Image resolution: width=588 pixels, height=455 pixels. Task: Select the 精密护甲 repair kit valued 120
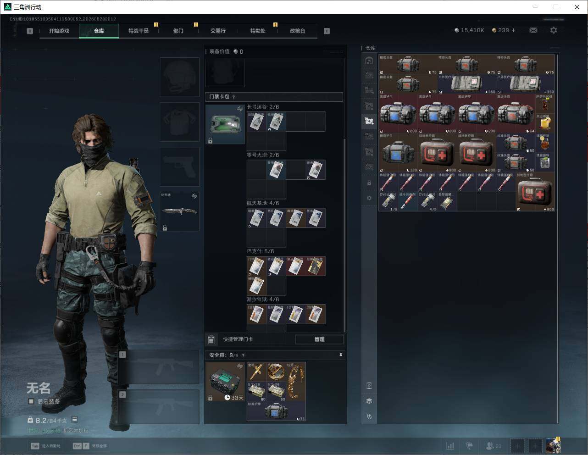398,153
